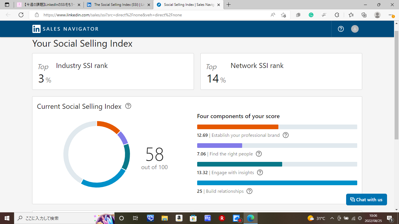Open File Explorer from the taskbar

[164, 218]
